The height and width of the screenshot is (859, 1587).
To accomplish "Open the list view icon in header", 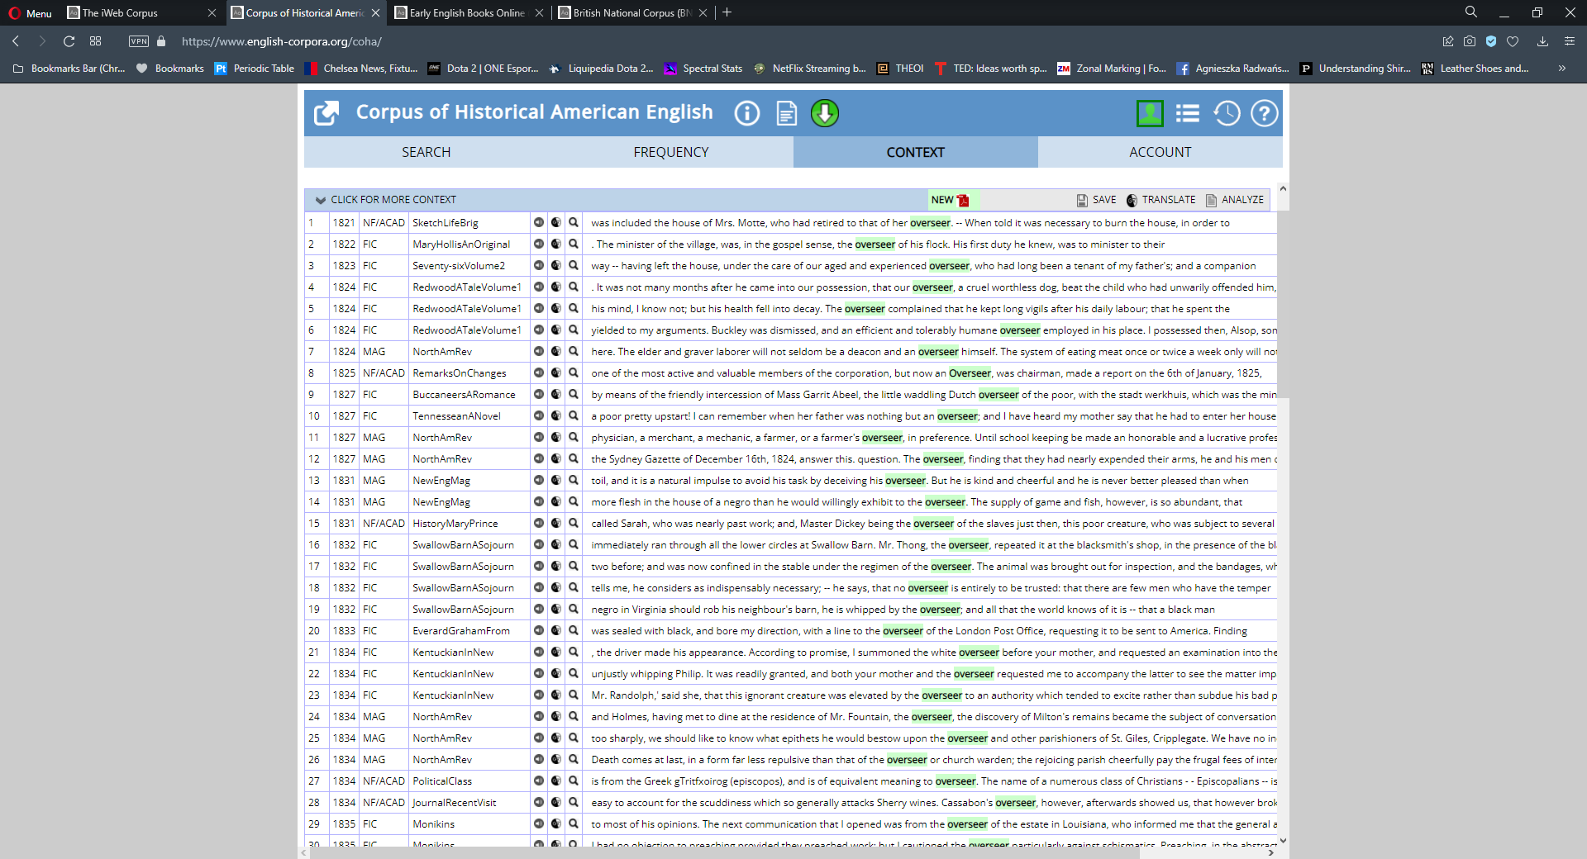I will (1188, 113).
